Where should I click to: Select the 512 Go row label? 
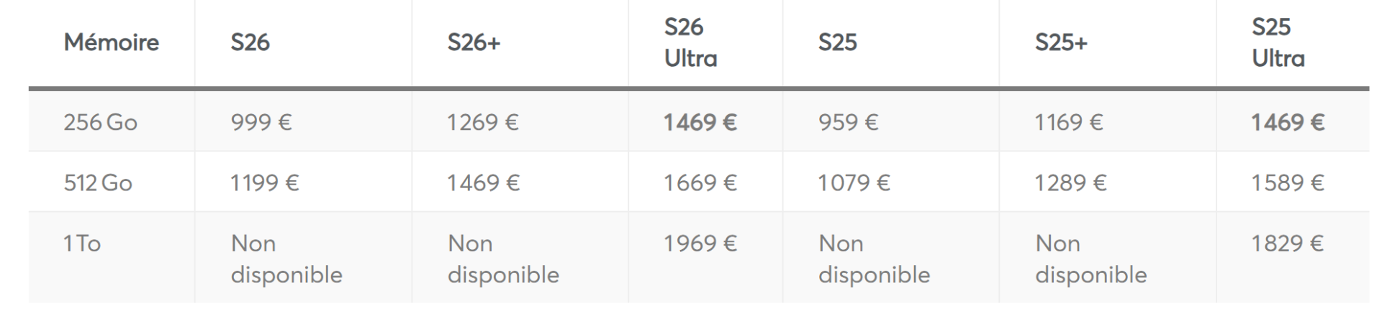(x=98, y=182)
